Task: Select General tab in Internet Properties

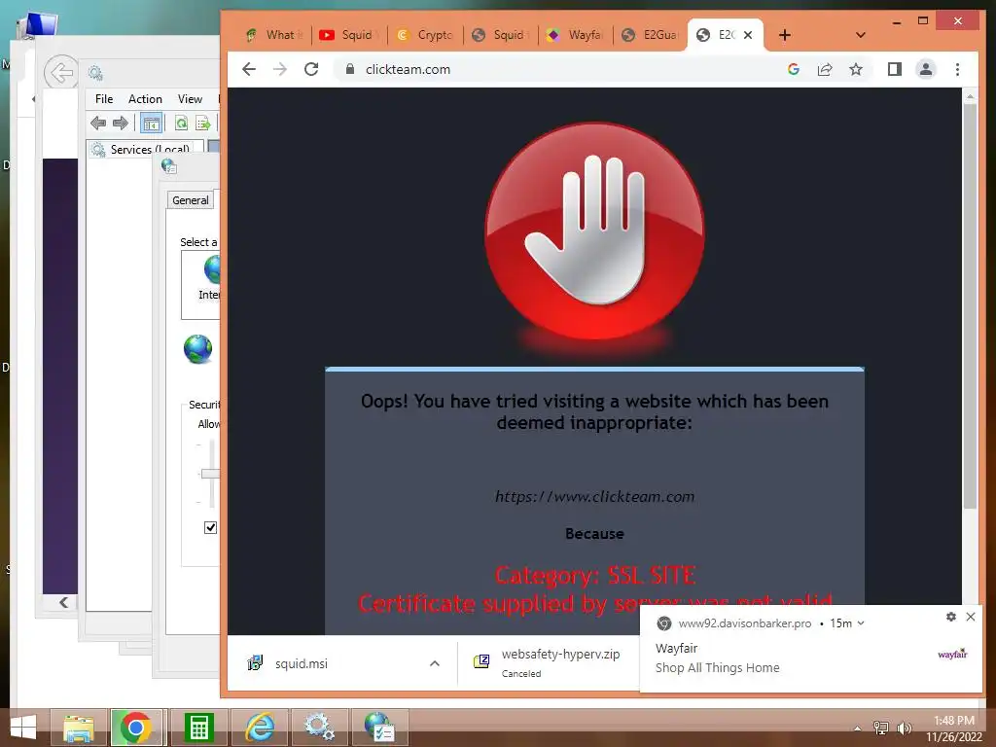Action: pos(191,200)
